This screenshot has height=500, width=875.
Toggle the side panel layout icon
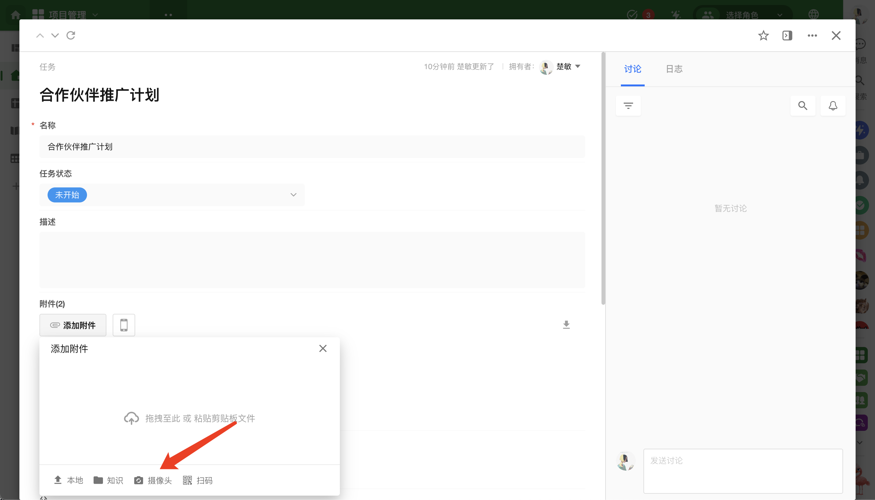click(x=787, y=35)
